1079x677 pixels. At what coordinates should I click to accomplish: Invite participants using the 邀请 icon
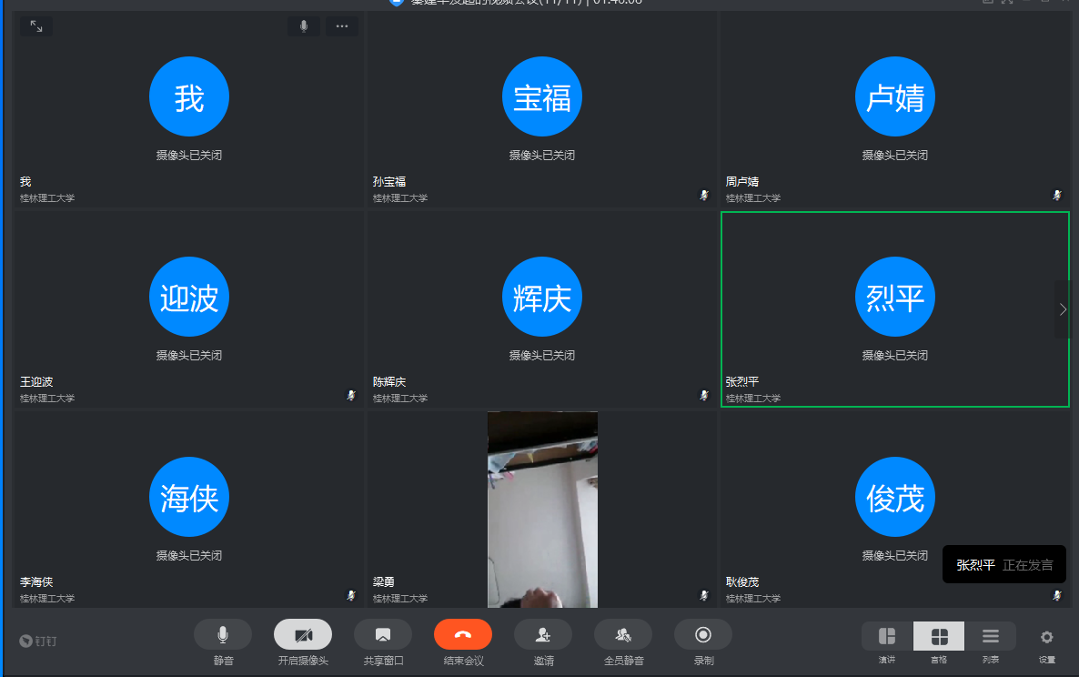coord(543,634)
